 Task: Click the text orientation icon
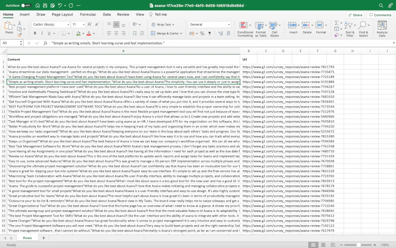[x=135, y=24]
